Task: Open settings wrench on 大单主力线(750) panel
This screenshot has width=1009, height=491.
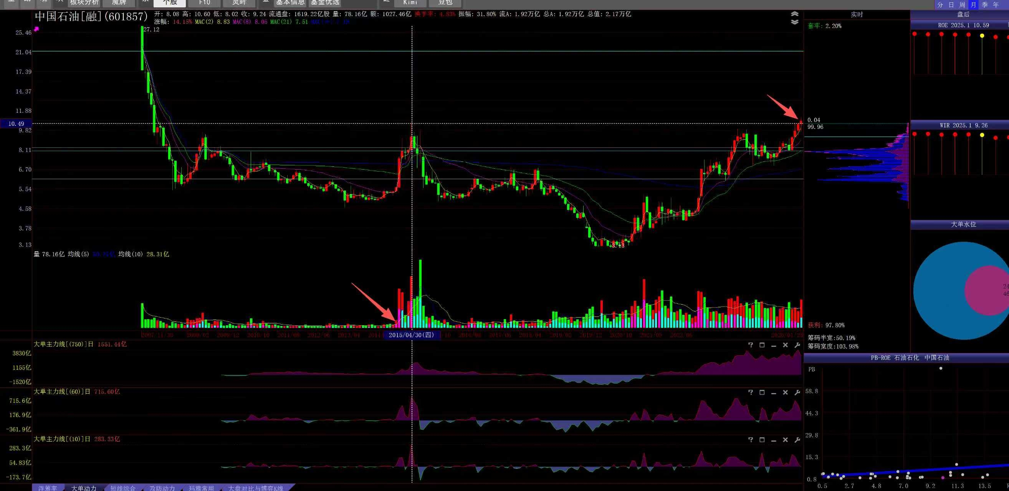Action: tap(797, 345)
